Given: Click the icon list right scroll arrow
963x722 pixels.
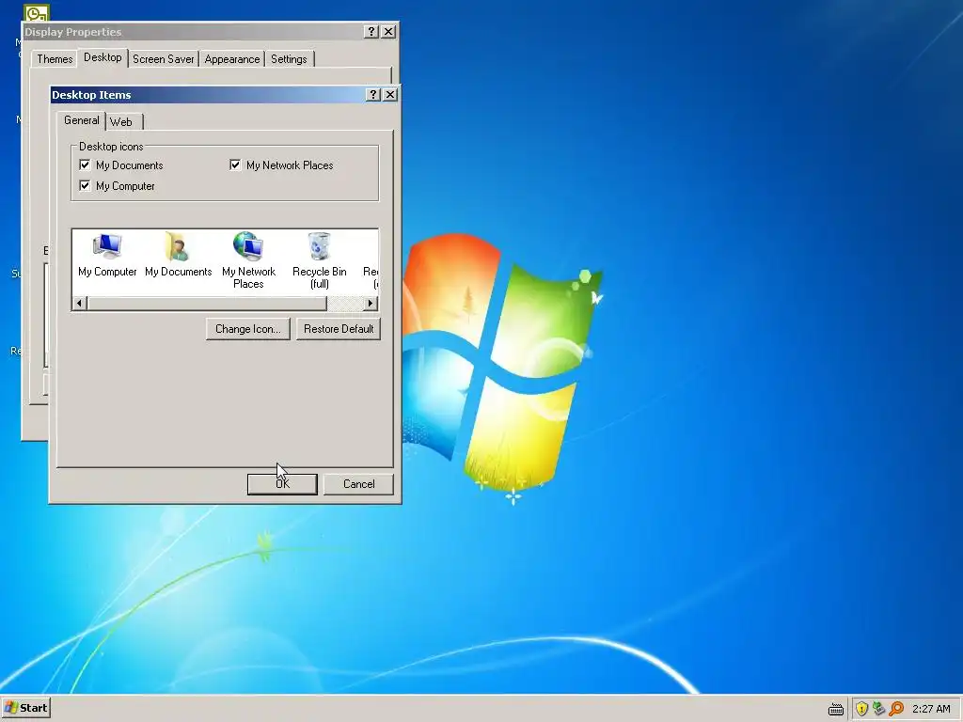Looking at the screenshot, I should pos(371,304).
